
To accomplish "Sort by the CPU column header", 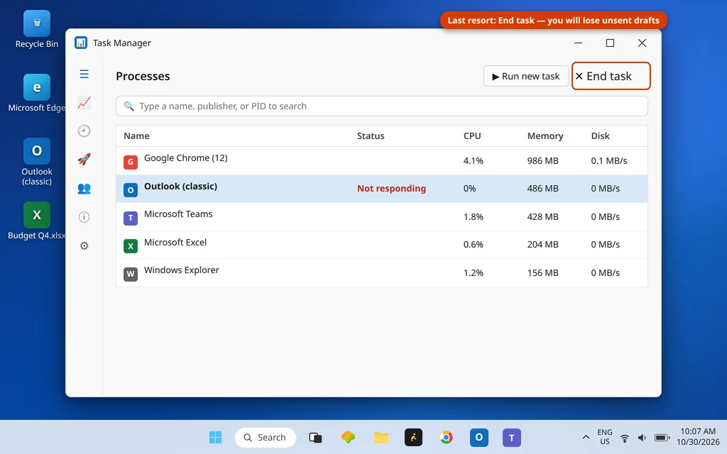I will (x=472, y=135).
